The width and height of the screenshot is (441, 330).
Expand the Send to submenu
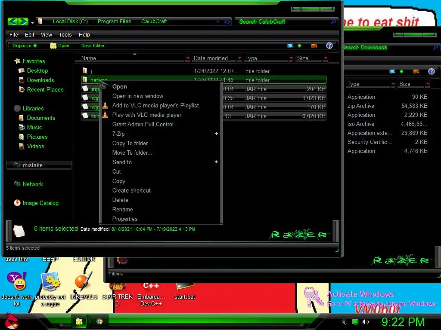[x=161, y=162]
